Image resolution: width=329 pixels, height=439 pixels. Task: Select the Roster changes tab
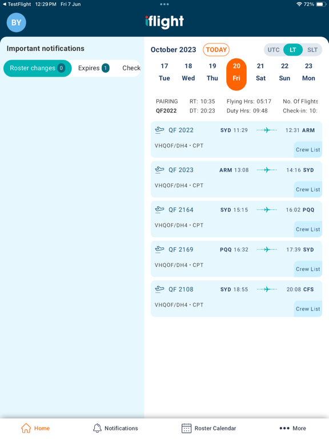point(38,68)
